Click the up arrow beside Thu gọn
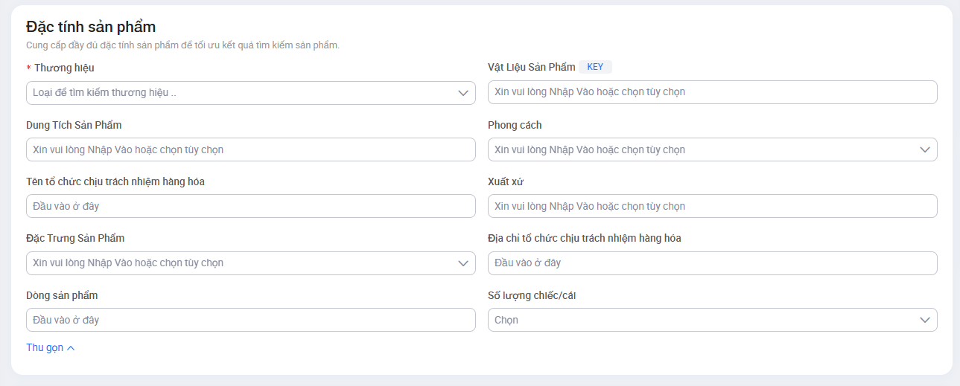 [x=71, y=348]
